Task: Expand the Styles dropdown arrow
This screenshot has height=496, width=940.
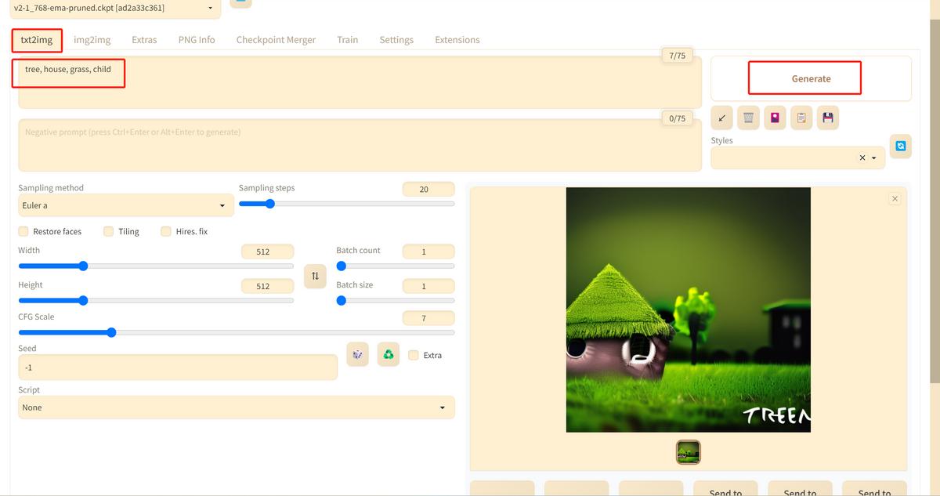Action: click(x=874, y=157)
